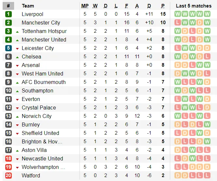The image size is (217, 181).
Task: Click Watford's red position 20 badge
Action: (x=8, y=175)
